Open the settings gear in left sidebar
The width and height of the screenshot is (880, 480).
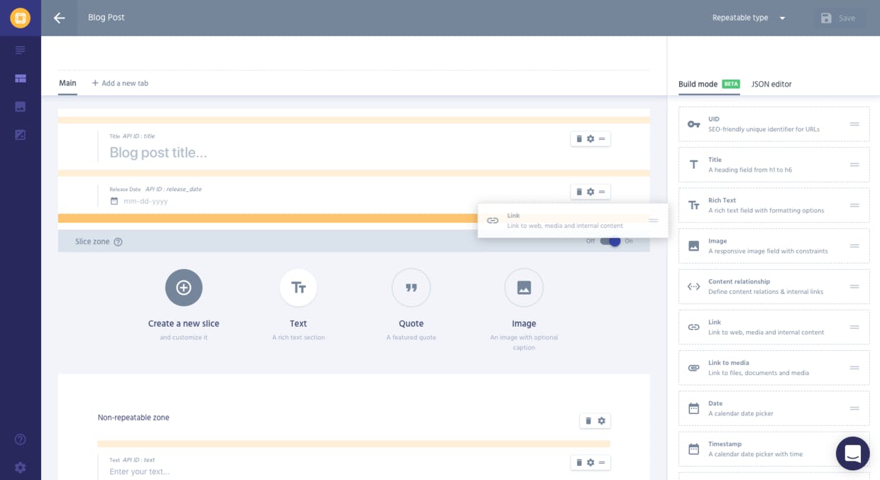click(20, 467)
